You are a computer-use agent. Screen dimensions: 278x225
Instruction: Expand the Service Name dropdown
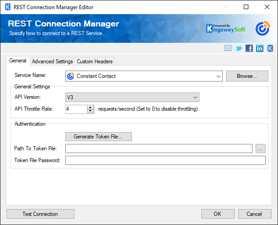[218, 76]
